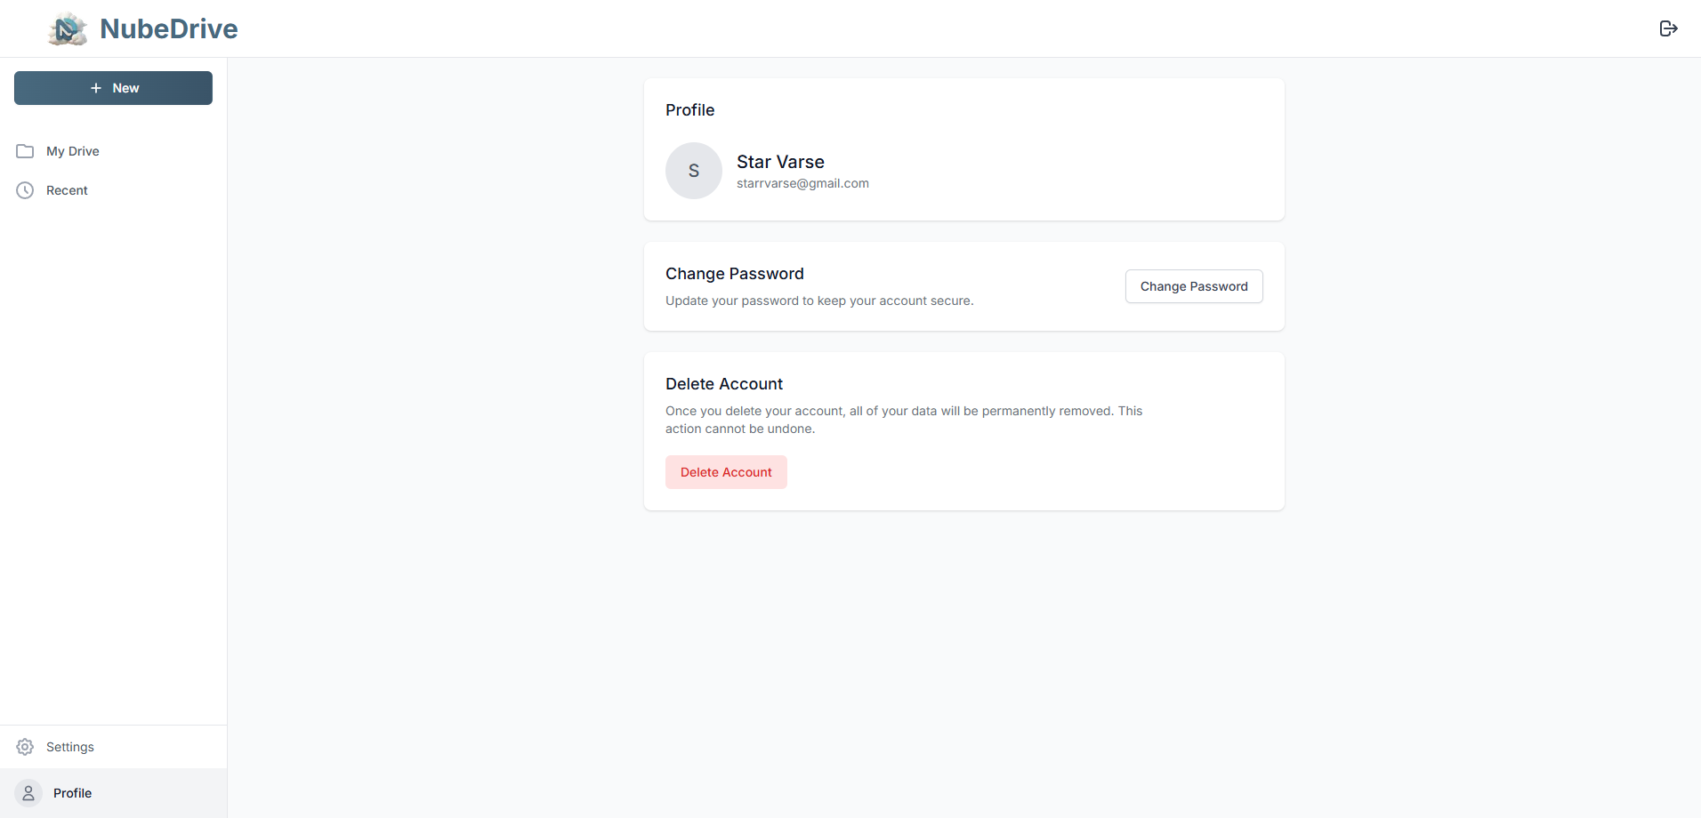Viewport: 1701px width, 818px height.
Task: Click the plus icon on the New button
Action: click(96, 88)
